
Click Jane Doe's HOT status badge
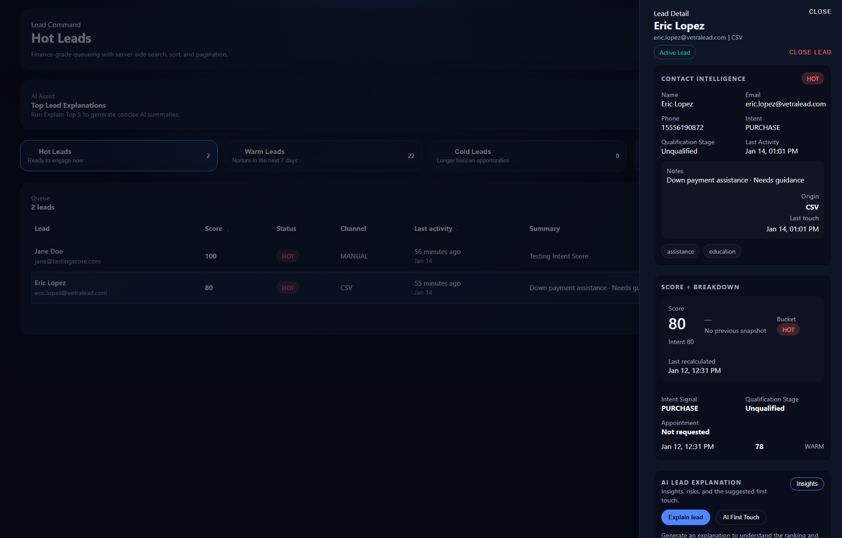pyautogui.click(x=287, y=256)
